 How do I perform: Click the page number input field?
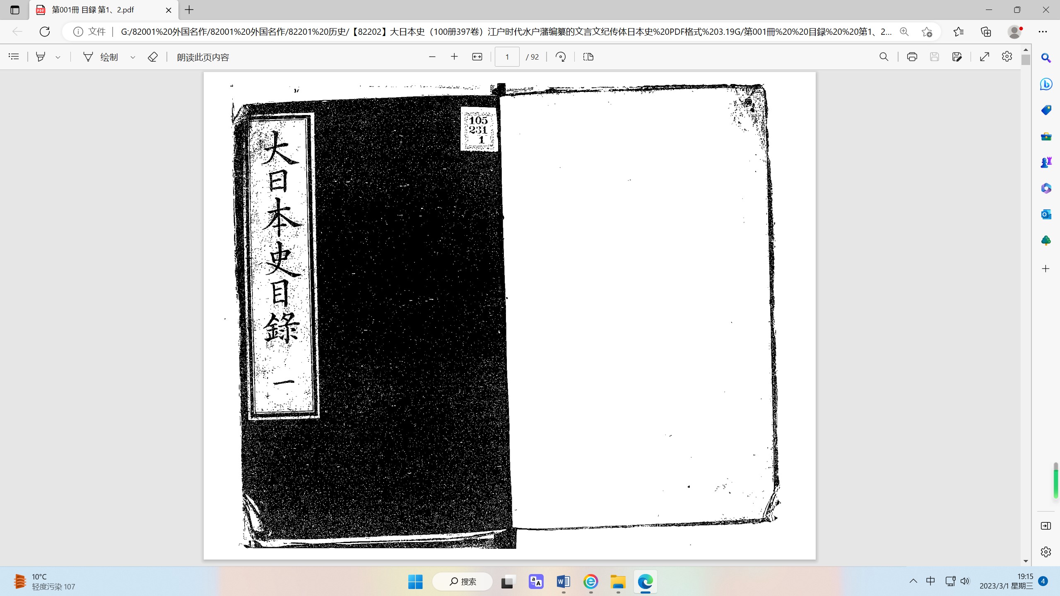tap(507, 57)
